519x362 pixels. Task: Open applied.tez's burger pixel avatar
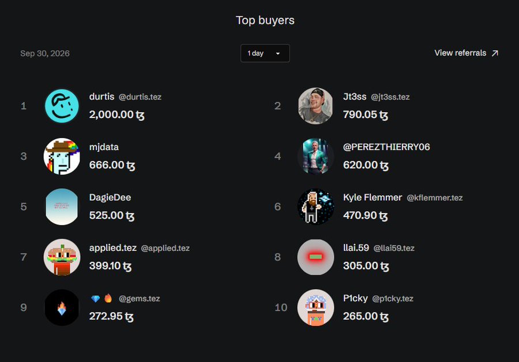(62, 257)
